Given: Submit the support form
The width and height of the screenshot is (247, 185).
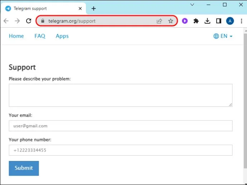Looking at the screenshot, I should (24, 168).
